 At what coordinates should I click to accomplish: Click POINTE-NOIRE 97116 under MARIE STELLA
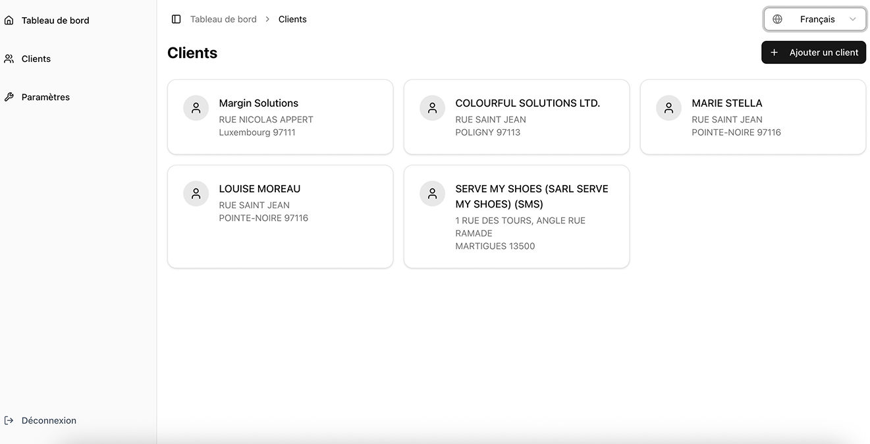click(736, 132)
